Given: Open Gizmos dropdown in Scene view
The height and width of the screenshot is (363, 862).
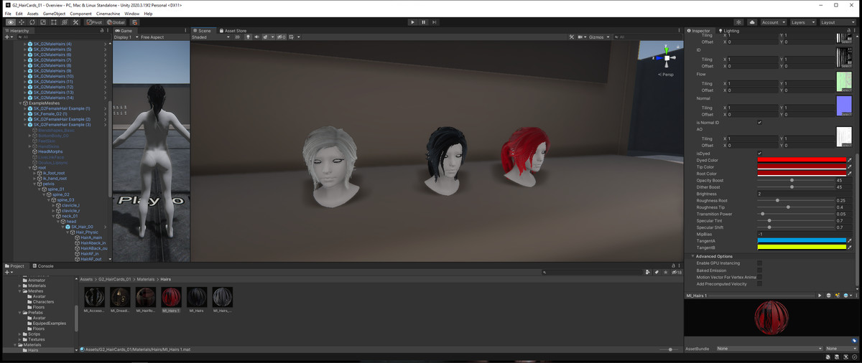Looking at the screenshot, I should (x=599, y=37).
